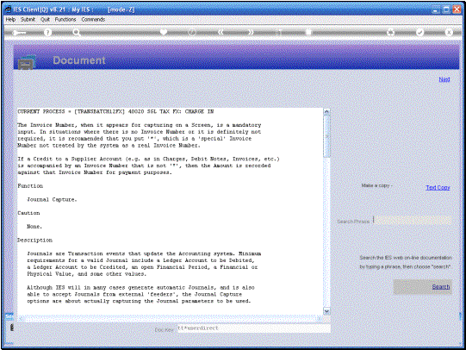Open the question mark help icon
The image size is (466, 350).
click(x=47, y=33)
